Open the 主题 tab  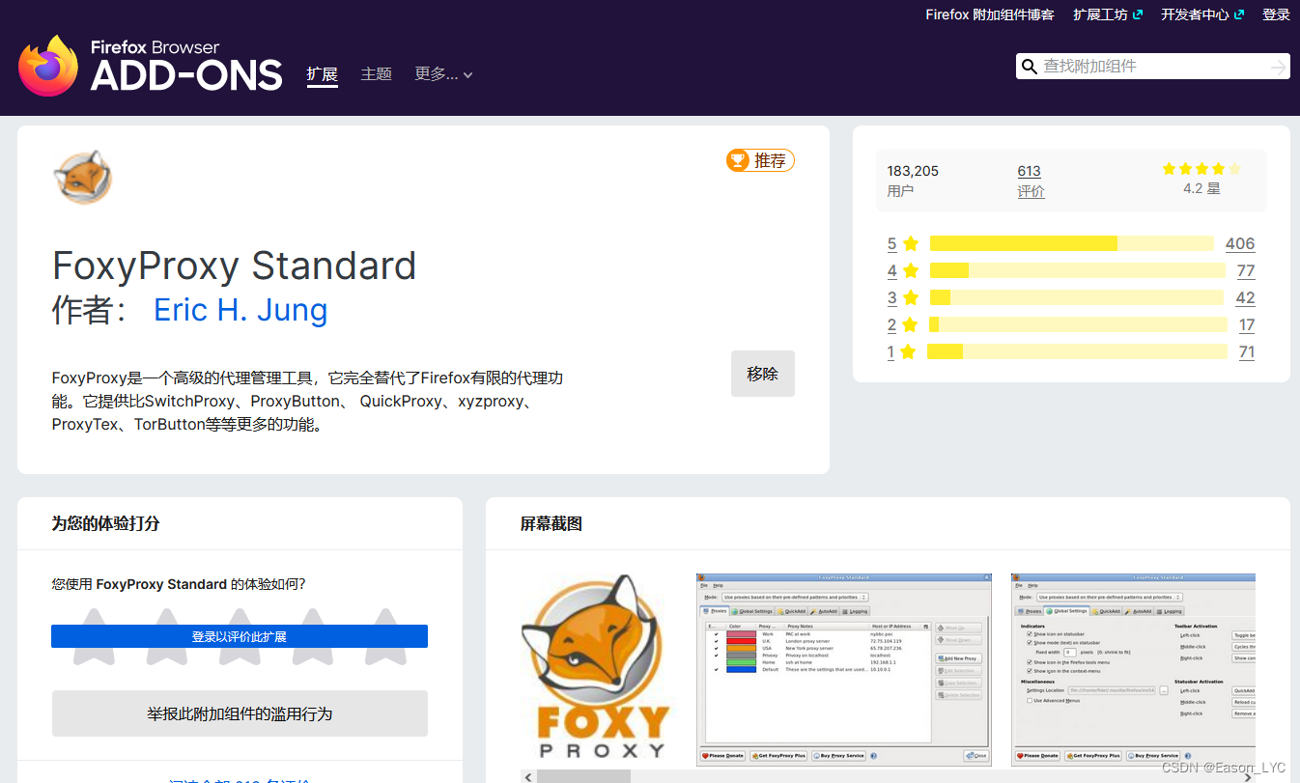click(x=376, y=74)
